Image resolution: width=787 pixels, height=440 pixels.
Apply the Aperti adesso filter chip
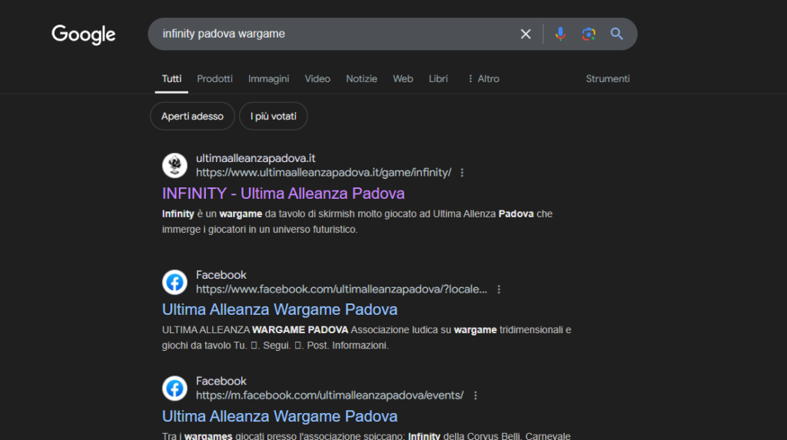click(192, 117)
